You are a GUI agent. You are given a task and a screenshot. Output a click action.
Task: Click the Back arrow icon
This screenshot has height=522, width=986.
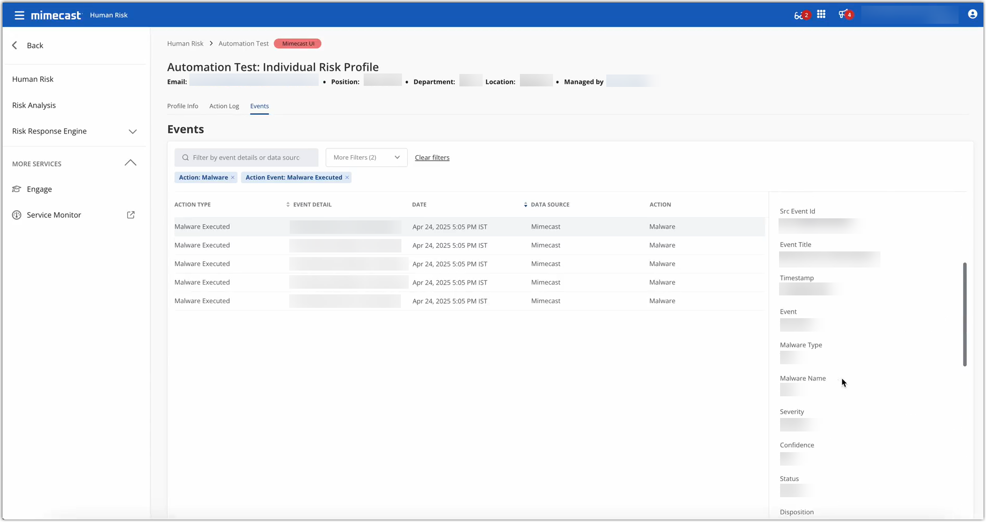tap(15, 46)
